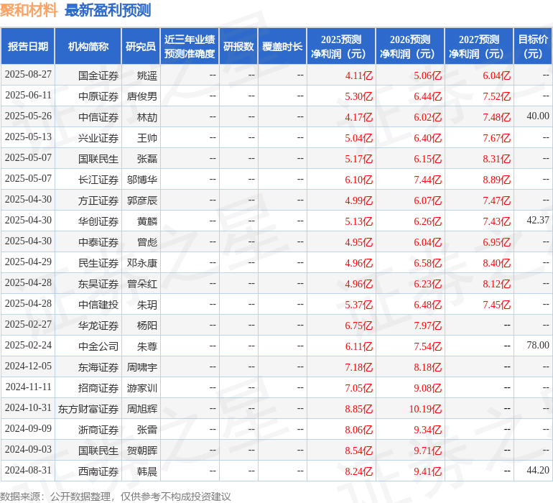Click the 78.00 target price from 中金公司

click(x=537, y=346)
